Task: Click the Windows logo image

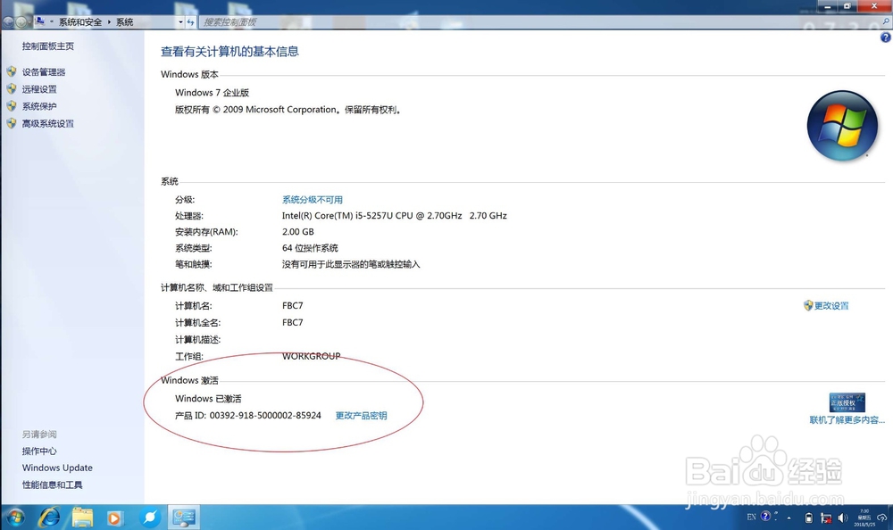Action: [842, 125]
